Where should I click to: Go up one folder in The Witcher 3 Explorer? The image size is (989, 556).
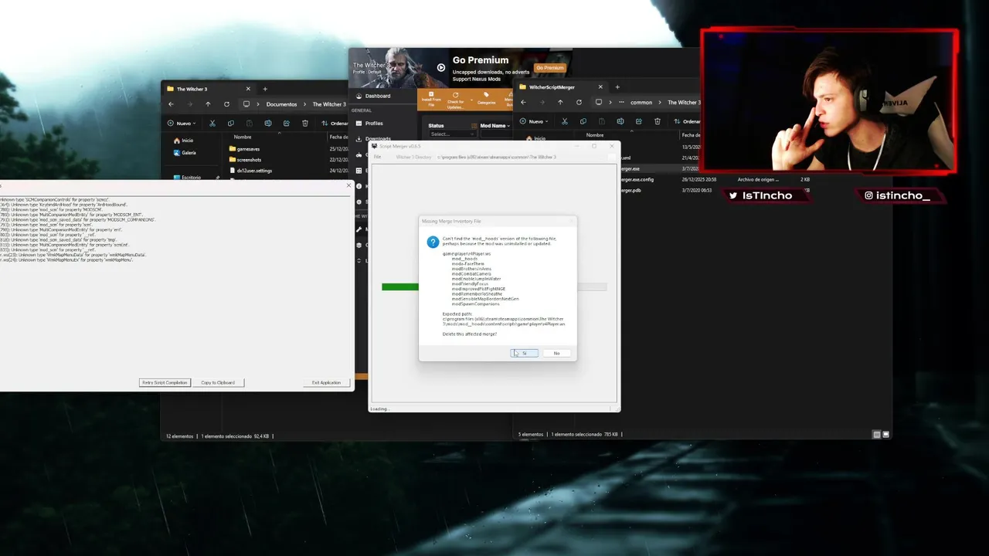pyautogui.click(x=208, y=104)
